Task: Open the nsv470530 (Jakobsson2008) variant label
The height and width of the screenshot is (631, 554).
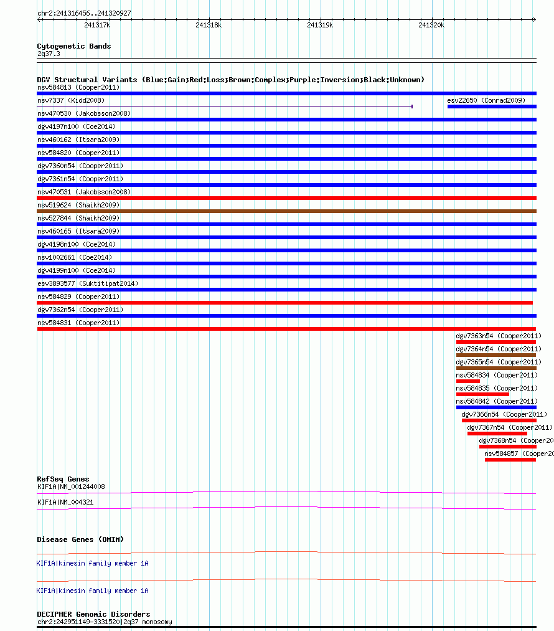Action: point(84,113)
